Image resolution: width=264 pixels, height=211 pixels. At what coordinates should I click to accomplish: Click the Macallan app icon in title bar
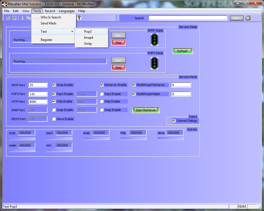4,4
